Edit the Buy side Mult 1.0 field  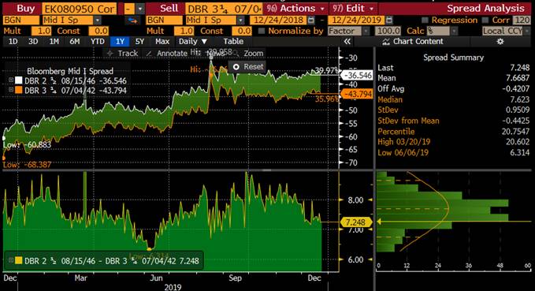click(41, 32)
